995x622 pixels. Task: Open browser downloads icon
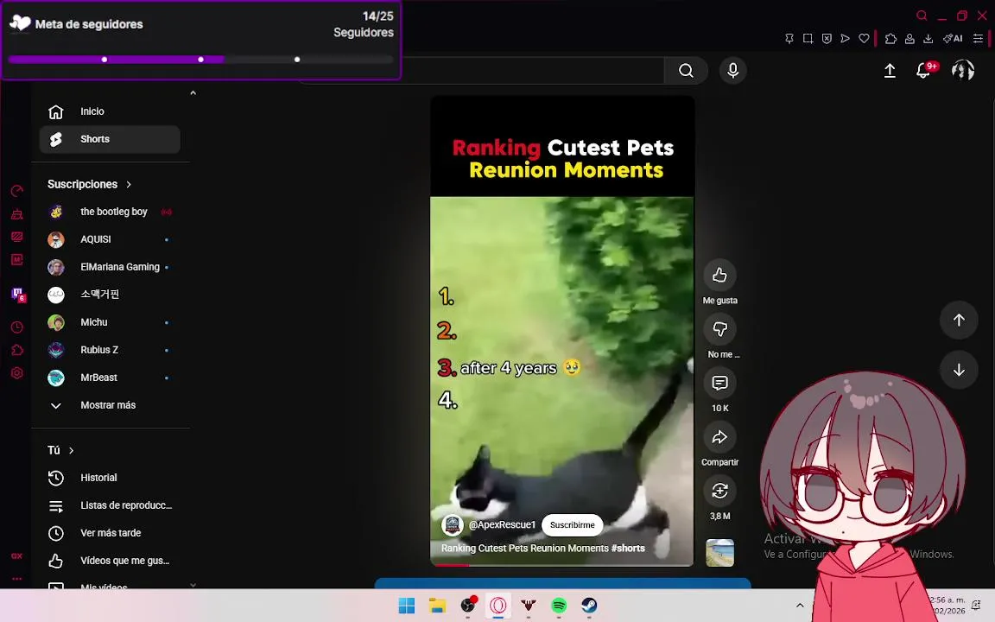[928, 39]
